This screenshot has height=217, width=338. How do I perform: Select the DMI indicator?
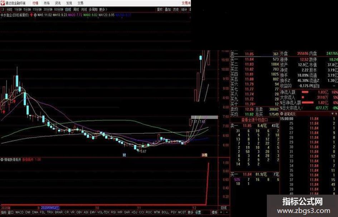pos(28,212)
